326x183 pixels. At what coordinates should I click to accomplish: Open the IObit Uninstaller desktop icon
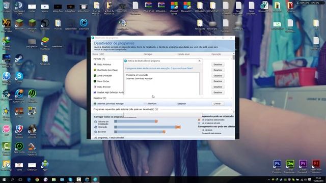(x=32, y=96)
